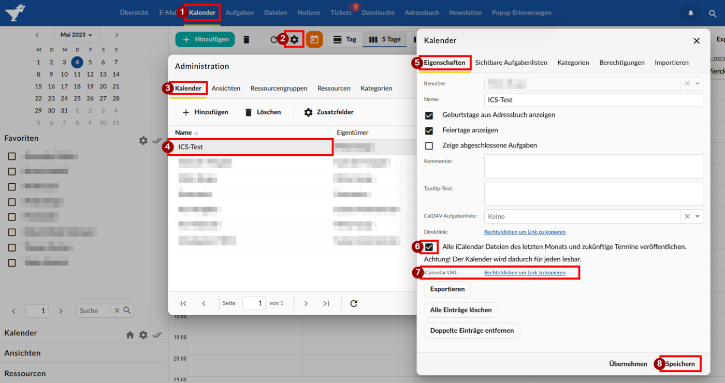Close the Kalender dialog
Viewport: 725px width, 383px height.
point(697,41)
